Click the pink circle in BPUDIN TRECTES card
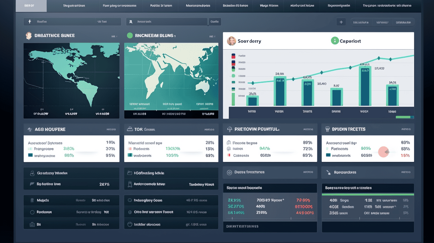The image size is (434, 243). (x=384, y=152)
